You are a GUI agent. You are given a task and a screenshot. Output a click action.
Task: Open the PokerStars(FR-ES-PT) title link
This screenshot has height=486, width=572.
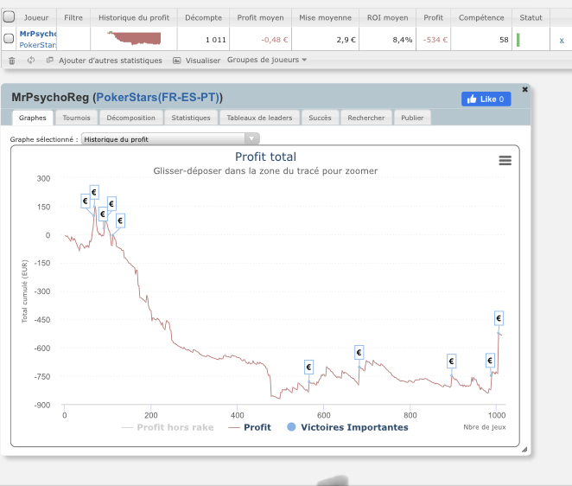[157, 98]
